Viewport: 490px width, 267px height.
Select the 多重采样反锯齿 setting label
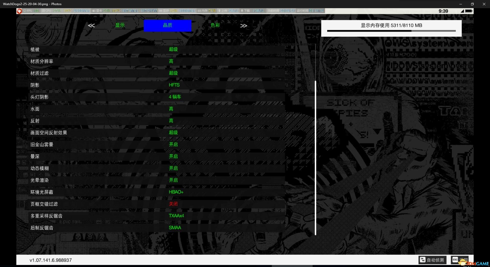46,216
